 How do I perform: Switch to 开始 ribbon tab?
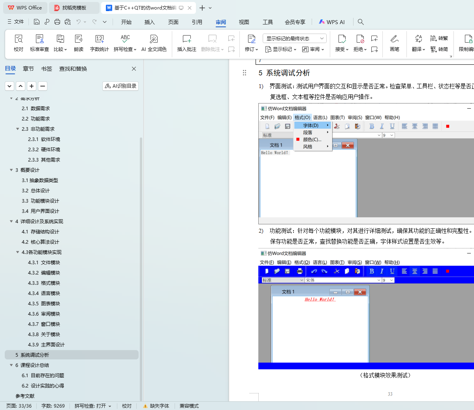coord(126,22)
